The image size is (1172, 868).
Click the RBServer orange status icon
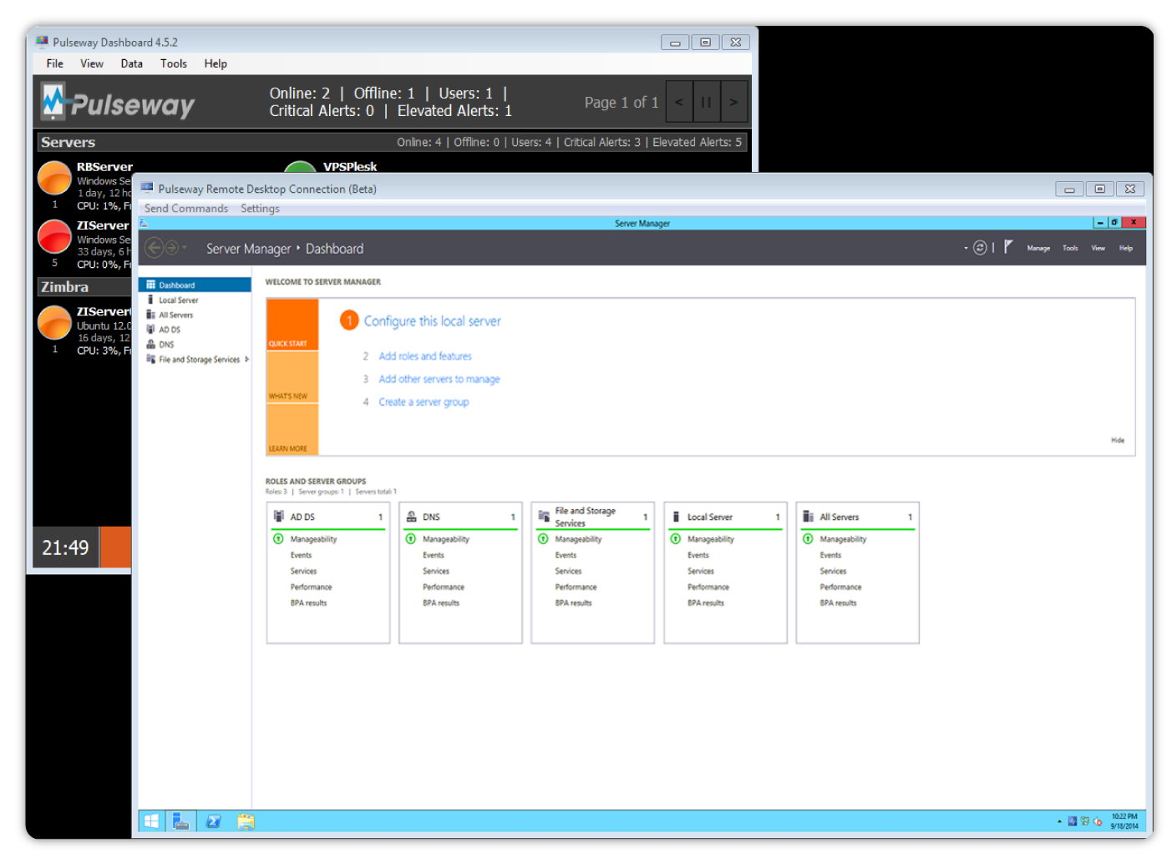55,178
